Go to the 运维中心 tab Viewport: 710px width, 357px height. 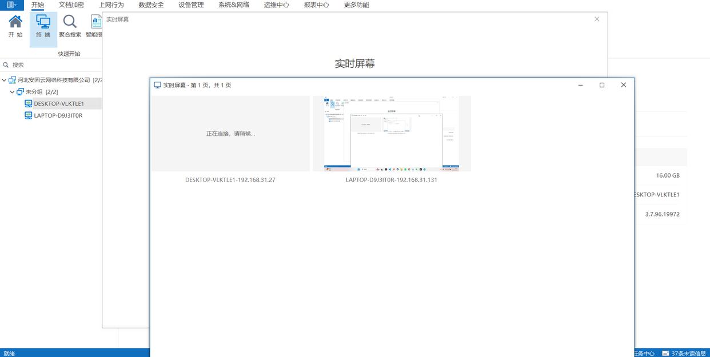tap(277, 5)
